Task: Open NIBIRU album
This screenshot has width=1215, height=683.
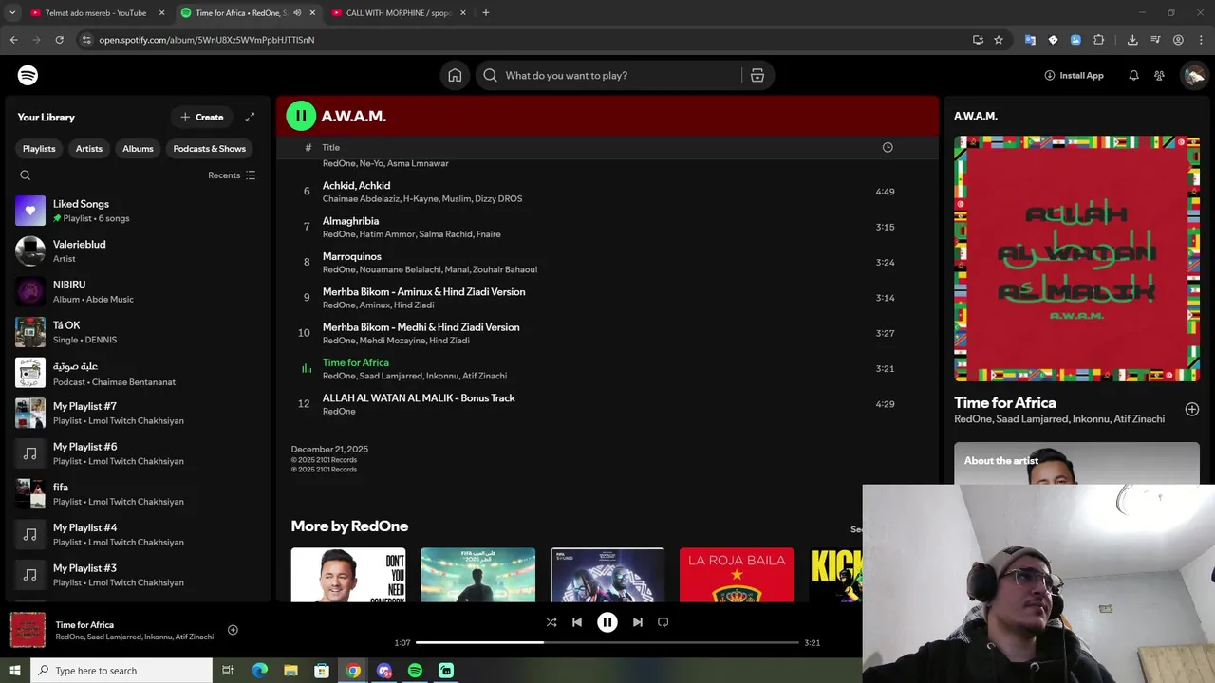Action: click(137, 291)
